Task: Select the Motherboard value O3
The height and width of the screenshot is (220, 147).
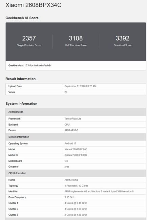Action: 66,161
